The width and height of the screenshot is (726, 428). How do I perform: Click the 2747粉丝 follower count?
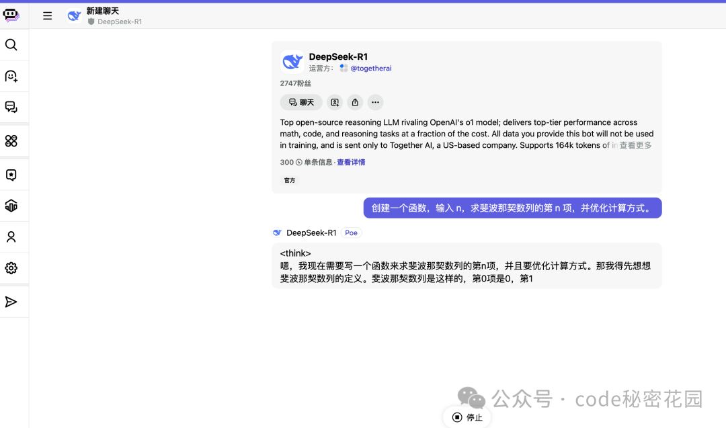click(x=295, y=83)
